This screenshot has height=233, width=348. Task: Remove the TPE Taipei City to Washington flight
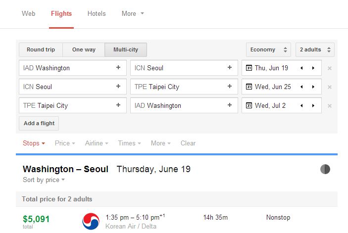click(x=330, y=106)
